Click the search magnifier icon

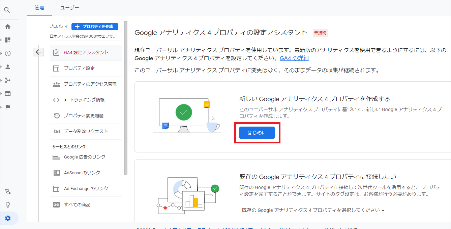coord(7,10)
